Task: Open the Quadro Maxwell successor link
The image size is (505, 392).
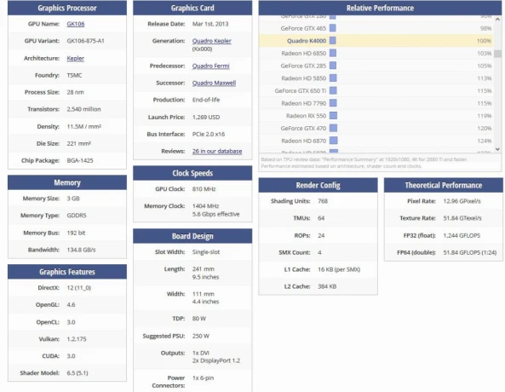Action: point(214,84)
